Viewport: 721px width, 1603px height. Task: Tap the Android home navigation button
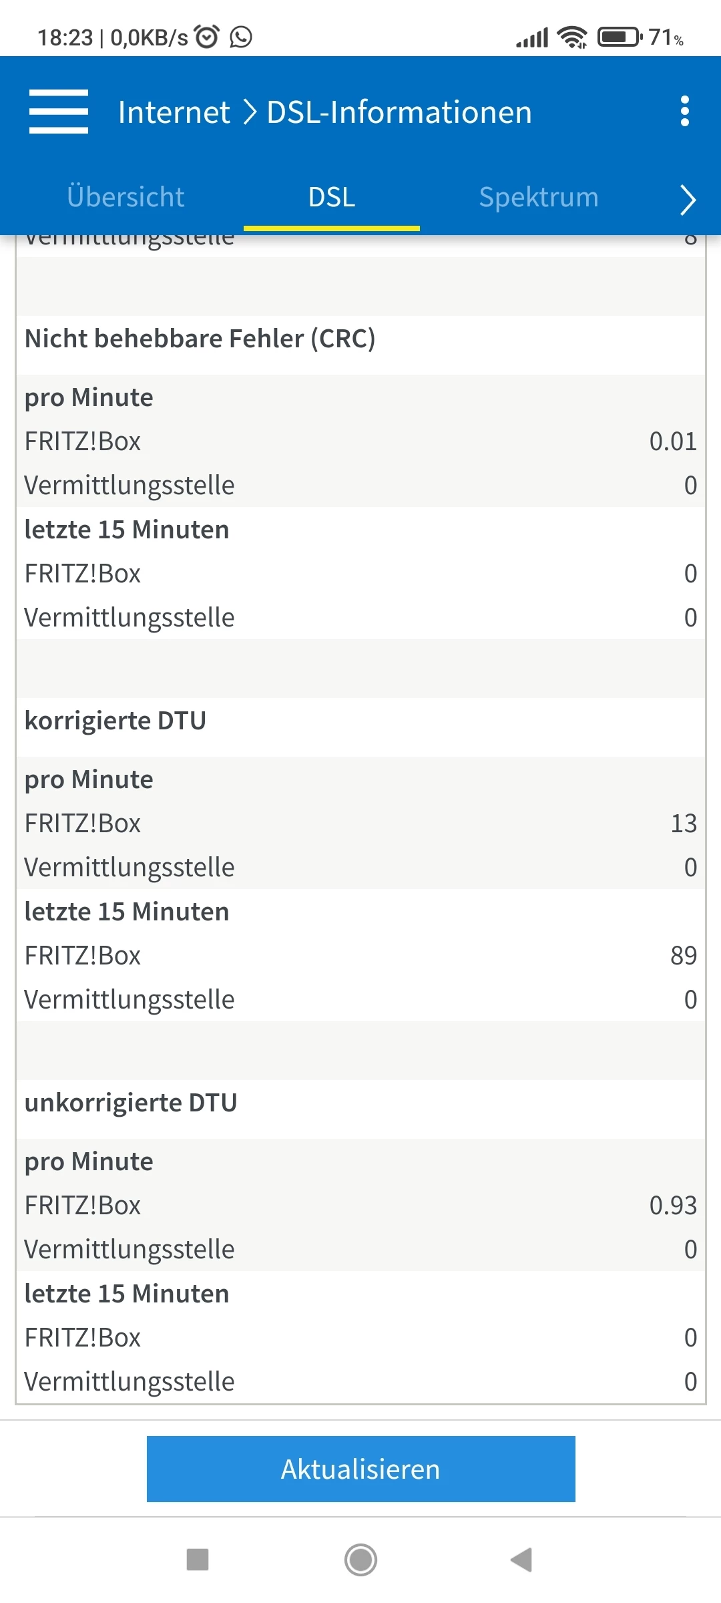(x=360, y=1560)
